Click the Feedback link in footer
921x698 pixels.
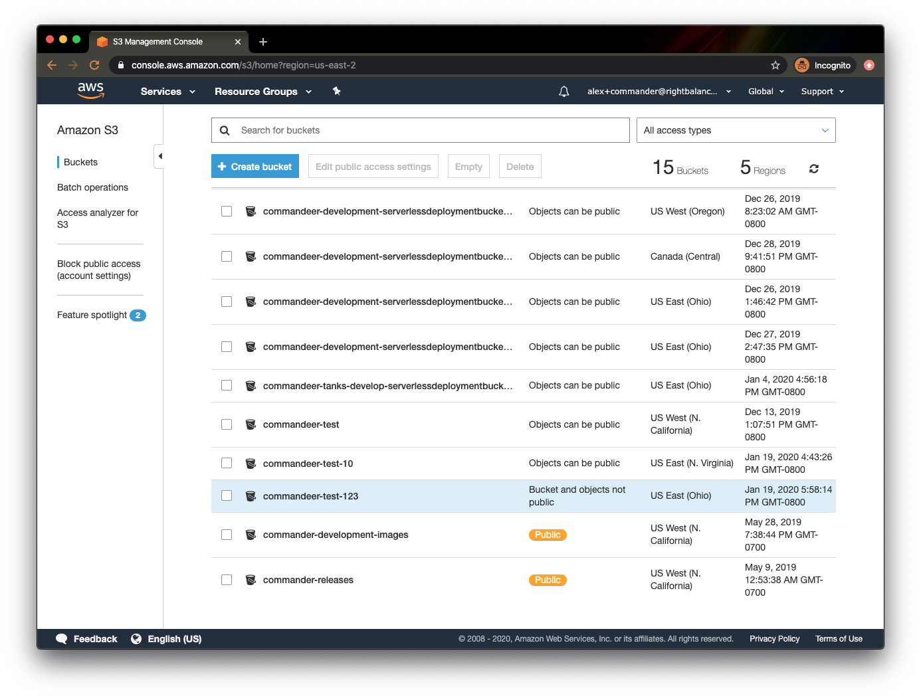pos(95,639)
